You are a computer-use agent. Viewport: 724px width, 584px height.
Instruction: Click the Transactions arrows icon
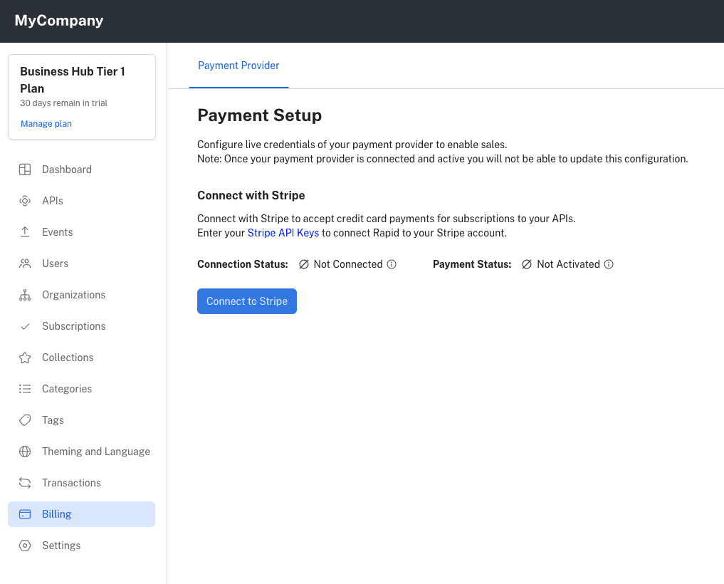click(25, 484)
